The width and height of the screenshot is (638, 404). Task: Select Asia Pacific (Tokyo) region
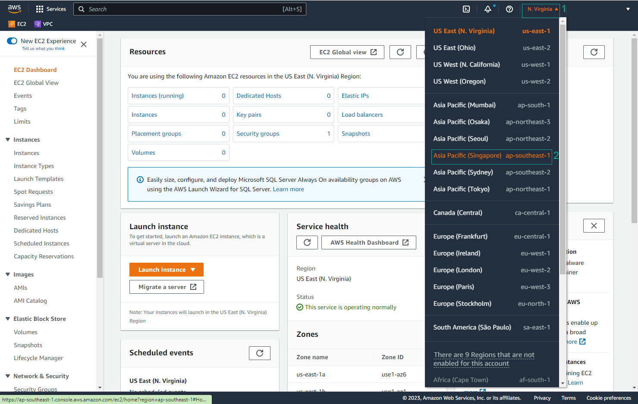(492, 189)
